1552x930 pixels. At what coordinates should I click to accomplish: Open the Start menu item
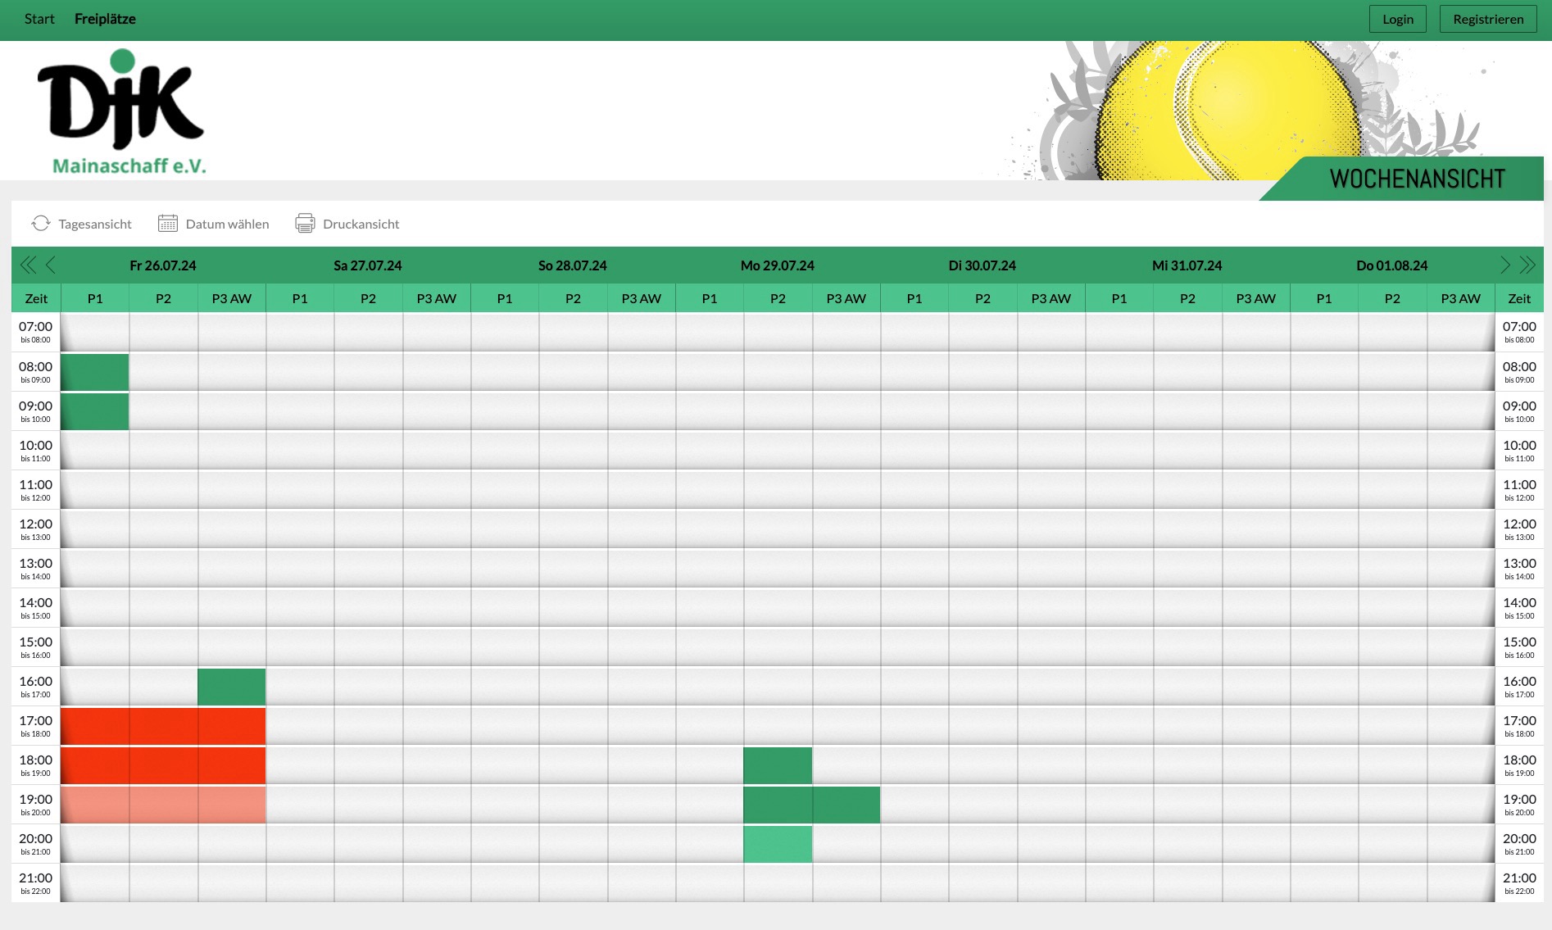point(39,19)
